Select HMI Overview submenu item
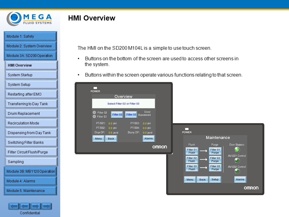 [x=31, y=65]
